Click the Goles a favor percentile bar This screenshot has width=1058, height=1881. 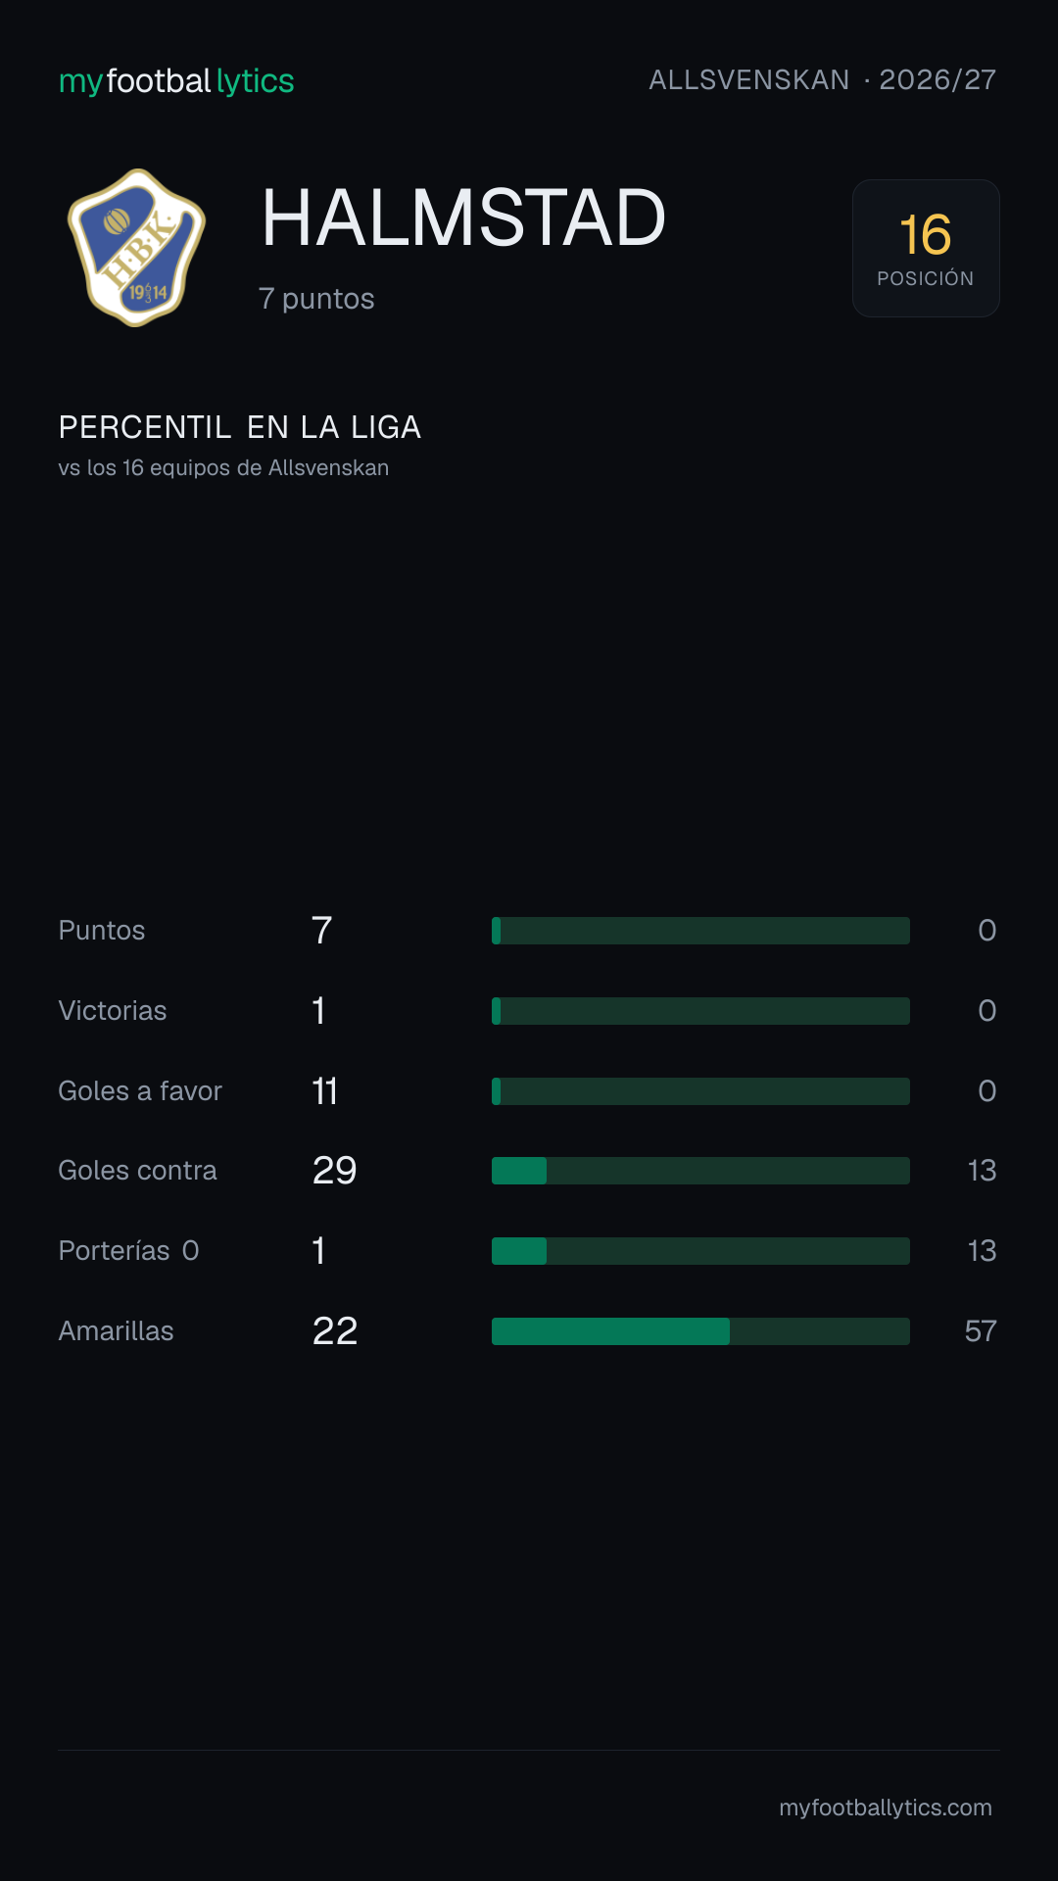[700, 1091]
